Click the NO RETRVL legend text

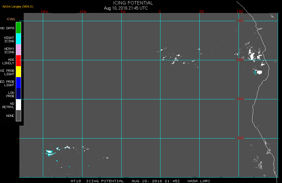[8, 105]
